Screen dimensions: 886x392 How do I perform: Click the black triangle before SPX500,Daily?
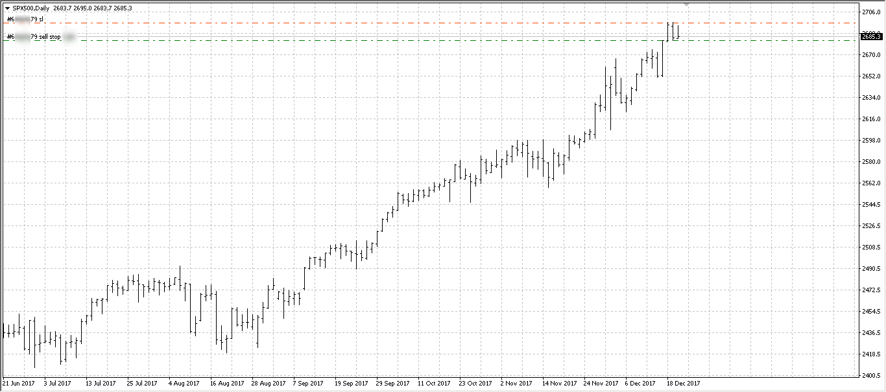(7, 8)
